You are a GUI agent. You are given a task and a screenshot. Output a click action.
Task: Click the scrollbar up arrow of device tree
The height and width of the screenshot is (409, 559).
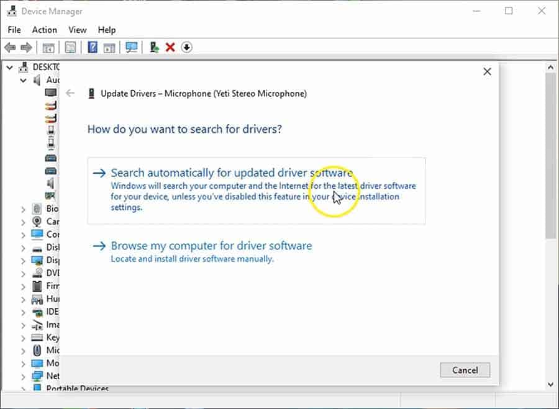tap(551, 67)
